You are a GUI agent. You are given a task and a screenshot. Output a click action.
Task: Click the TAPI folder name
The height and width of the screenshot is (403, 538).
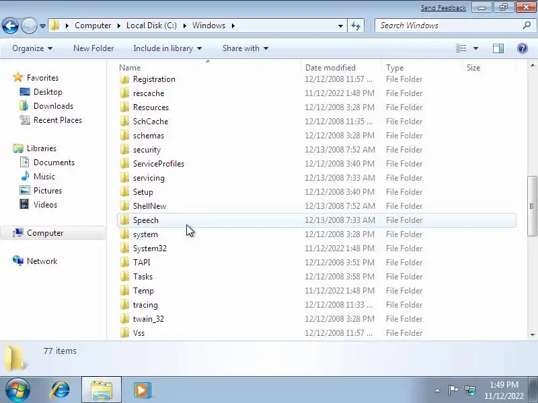click(x=142, y=263)
